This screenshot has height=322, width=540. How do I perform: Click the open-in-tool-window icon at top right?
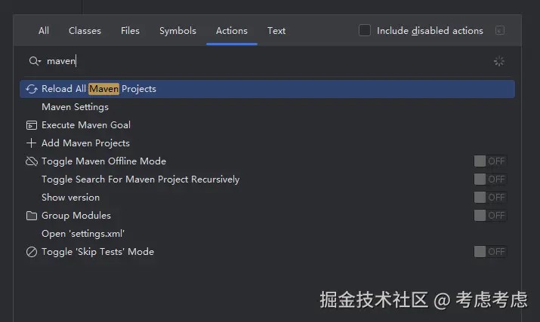pos(499,31)
